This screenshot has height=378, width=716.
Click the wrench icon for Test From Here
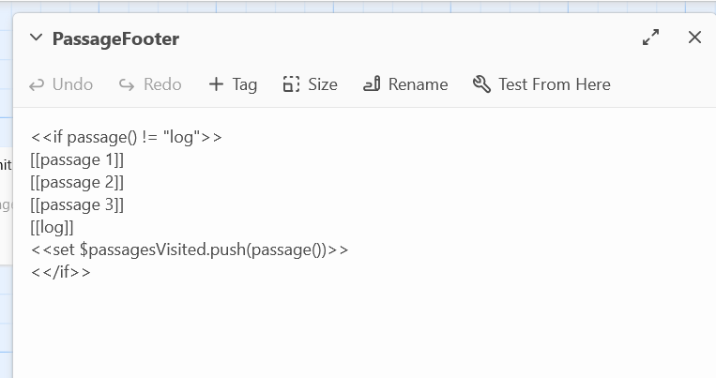[x=481, y=84]
